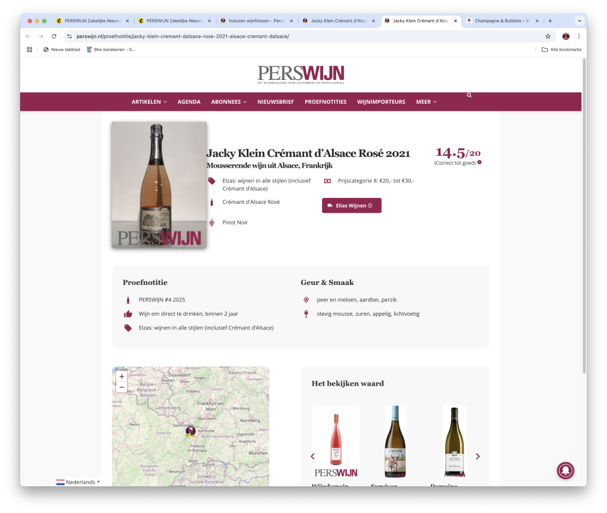Open Nieuw tabblad bookmark
This screenshot has width=607, height=513.
[62, 50]
